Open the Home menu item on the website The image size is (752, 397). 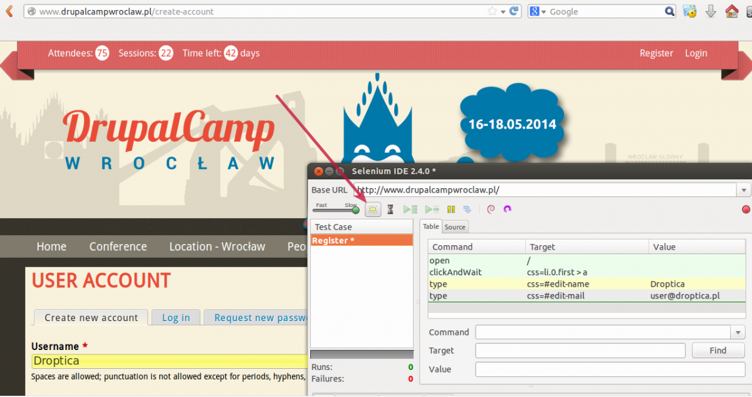(51, 246)
